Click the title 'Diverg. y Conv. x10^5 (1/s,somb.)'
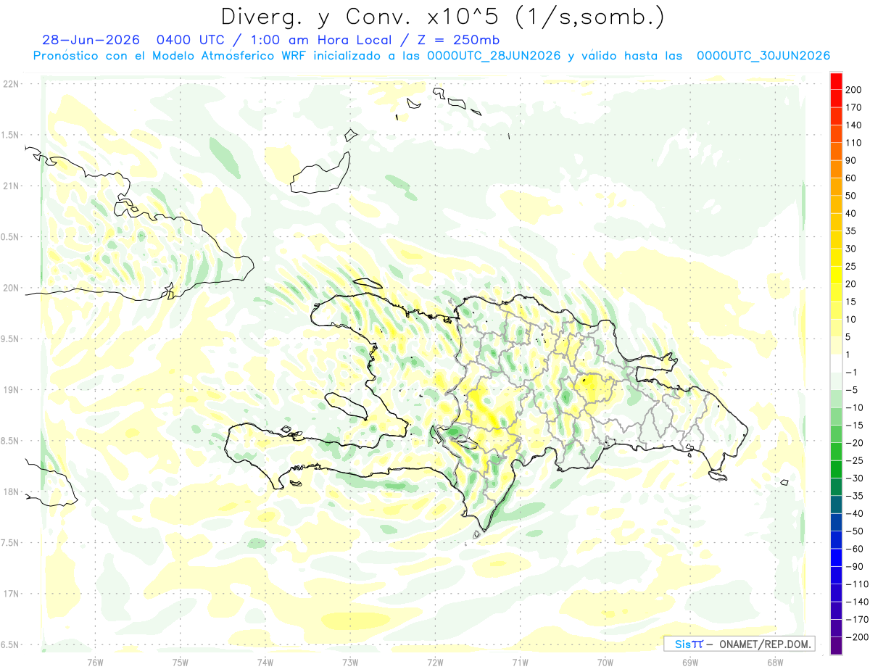 tap(442, 17)
